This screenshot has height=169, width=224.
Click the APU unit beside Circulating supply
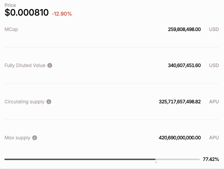pyautogui.click(x=214, y=102)
